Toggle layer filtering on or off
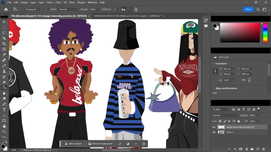The image size is (271, 152). coord(259,109)
